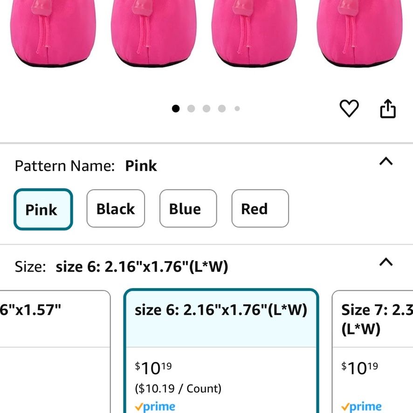Go to second image pagination dot
Image resolution: width=413 pixels, height=413 pixels.
click(x=191, y=109)
